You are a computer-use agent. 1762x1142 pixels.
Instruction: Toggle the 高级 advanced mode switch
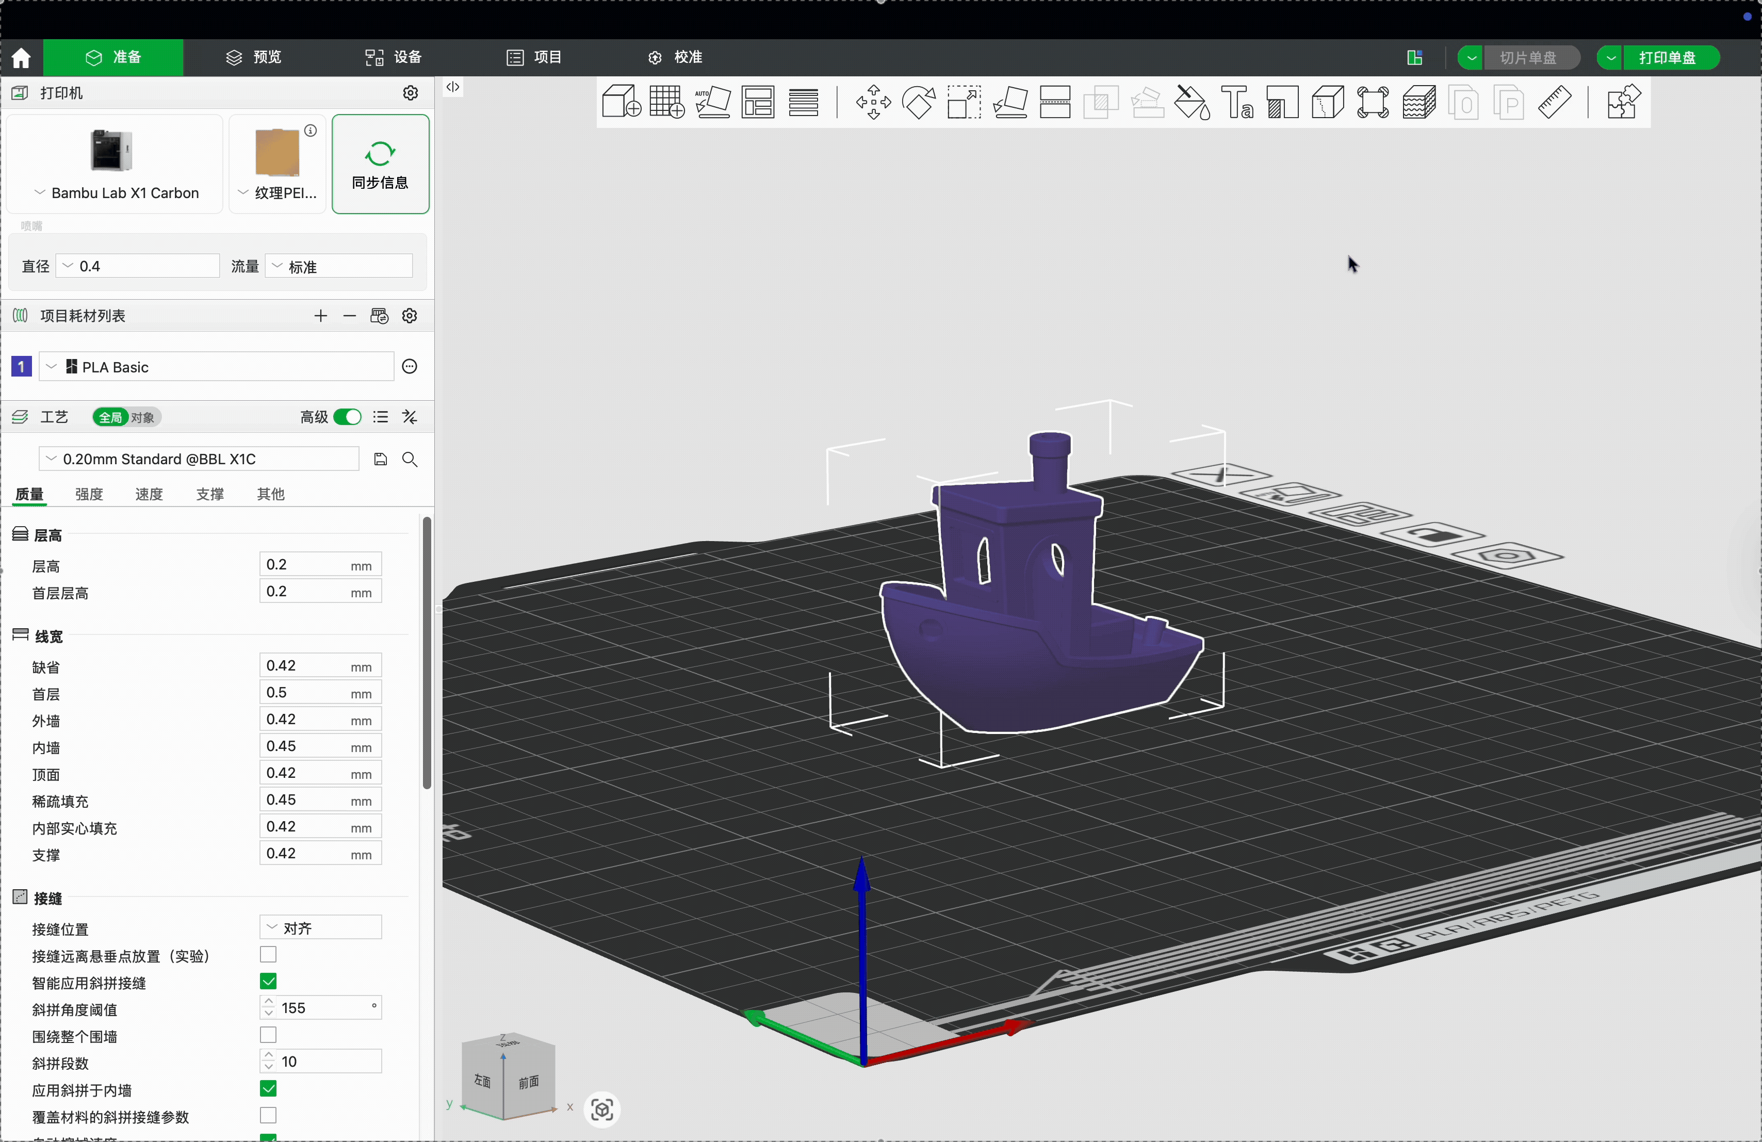(347, 417)
